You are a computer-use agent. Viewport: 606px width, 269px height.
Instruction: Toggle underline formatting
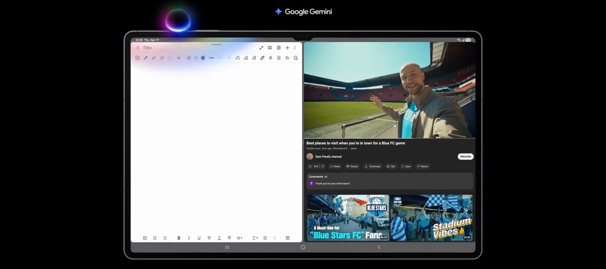(199, 238)
